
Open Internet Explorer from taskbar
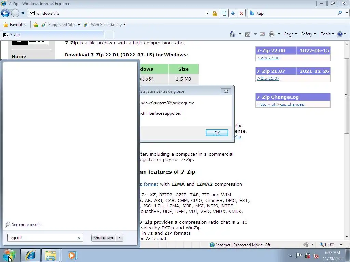[x=30, y=255]
